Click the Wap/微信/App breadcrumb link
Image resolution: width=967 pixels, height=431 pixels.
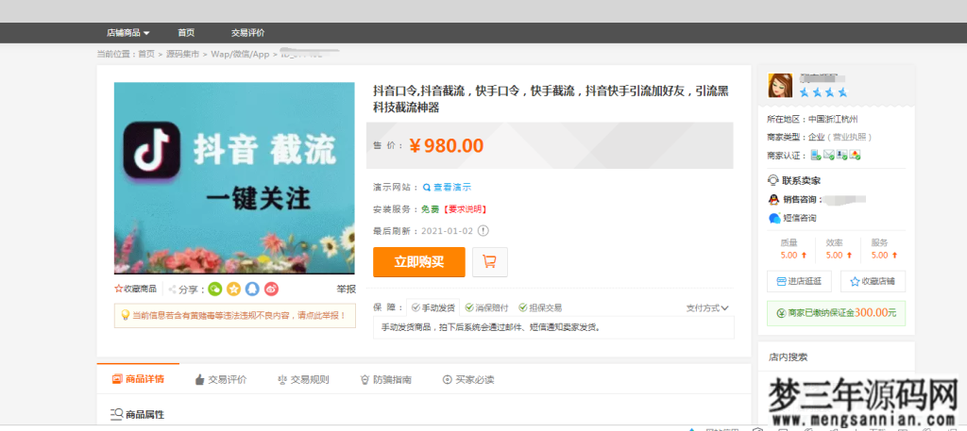pos(241,54)
